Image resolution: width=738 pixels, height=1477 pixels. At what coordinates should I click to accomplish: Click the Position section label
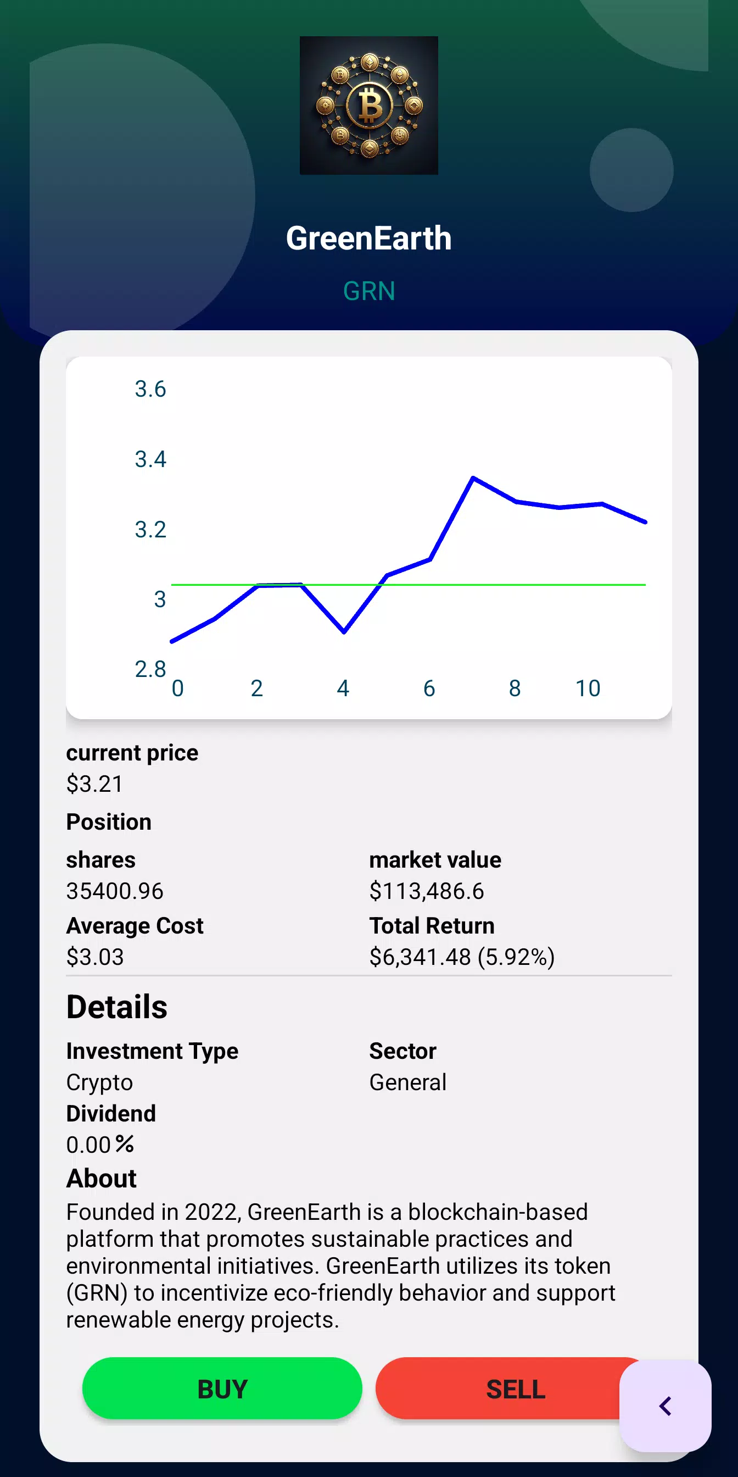click(109, 822)
